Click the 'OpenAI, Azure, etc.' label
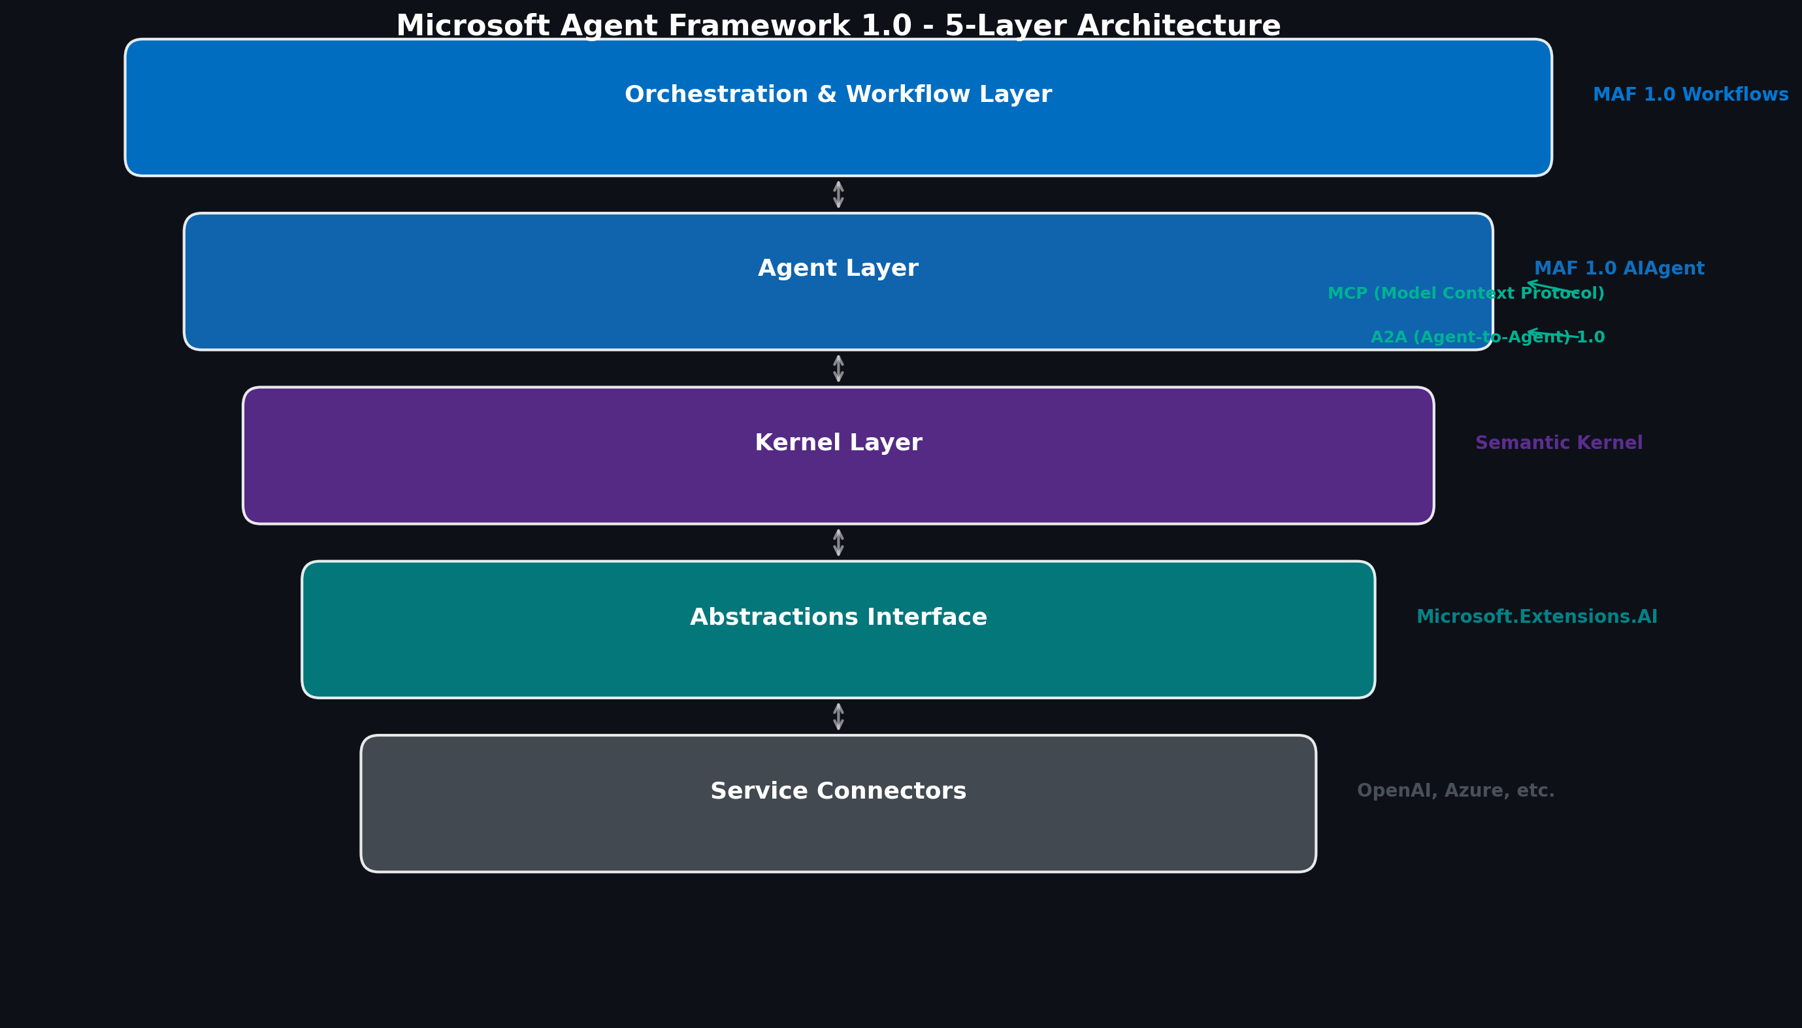Image resolution: width=1802 pixels, height=1028 pixels. click(x=1456, y=791)
